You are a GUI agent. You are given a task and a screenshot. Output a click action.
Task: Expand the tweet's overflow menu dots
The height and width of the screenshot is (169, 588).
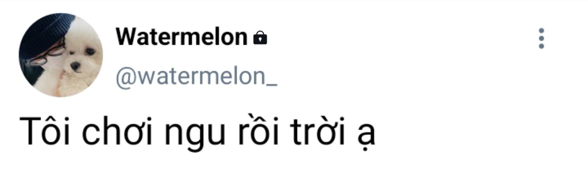541,38
